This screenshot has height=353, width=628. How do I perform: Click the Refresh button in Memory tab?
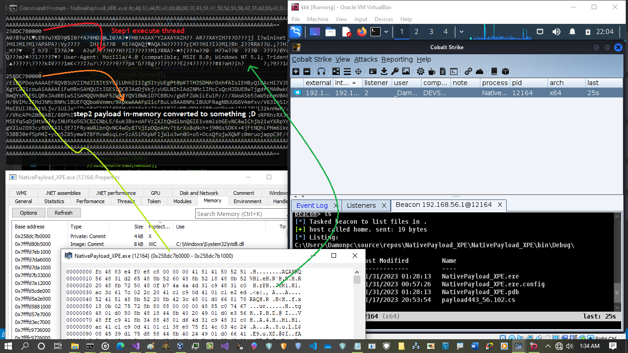[63, 213]
